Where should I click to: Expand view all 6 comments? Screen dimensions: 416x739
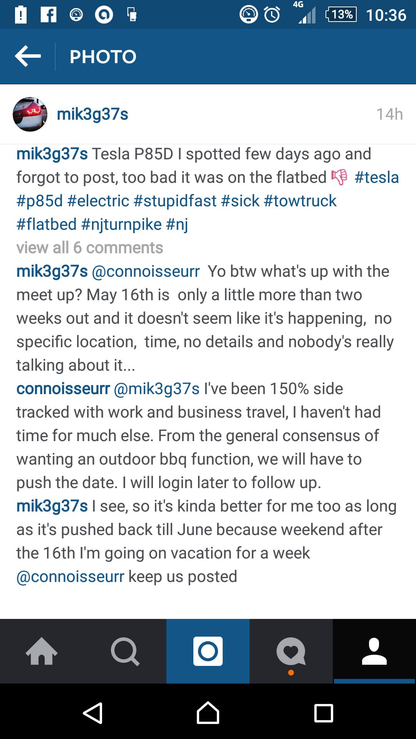[90, 248]
